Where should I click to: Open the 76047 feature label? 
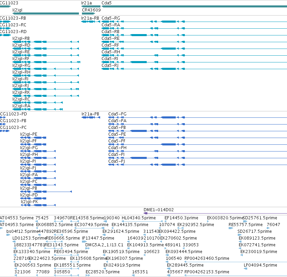click(273, 225)
